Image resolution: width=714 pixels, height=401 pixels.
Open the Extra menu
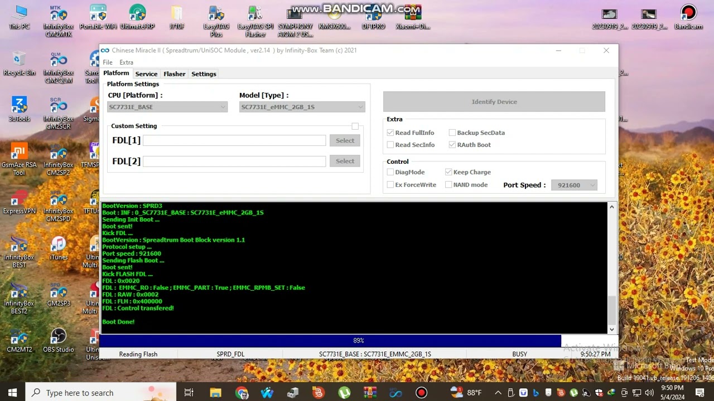pyautogui.click(x=126, y=62)
